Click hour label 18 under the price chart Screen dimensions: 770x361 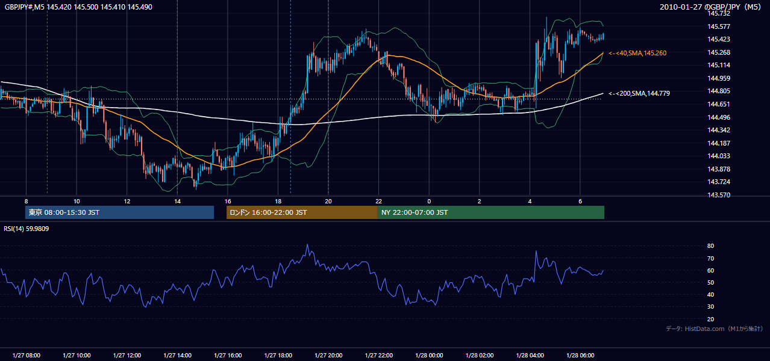[x=278, y=201]
